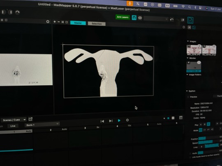222x166 pixels.
Task: Zoom in with the plus icon above output view
Action: click(55, 22)
